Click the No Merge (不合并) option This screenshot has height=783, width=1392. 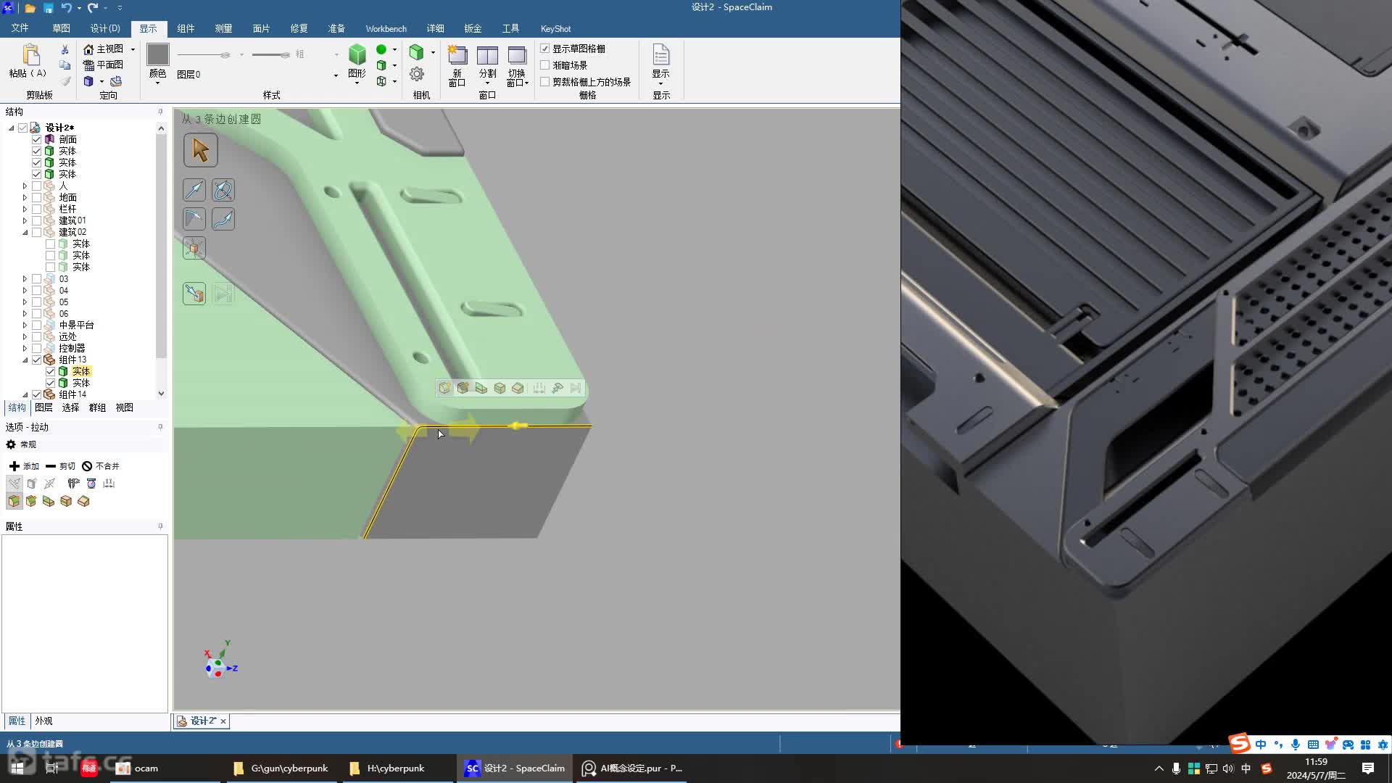coord(101,466)
